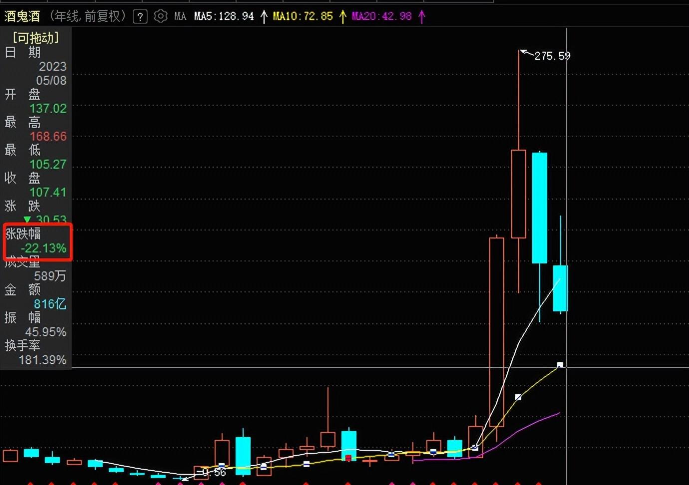Click the 酒鬼酒 stock name
689x485 pixels.
point(22,16)
